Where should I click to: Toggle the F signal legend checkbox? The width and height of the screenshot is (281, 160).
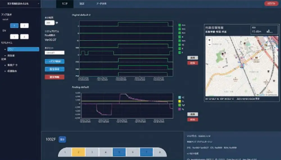179,52
